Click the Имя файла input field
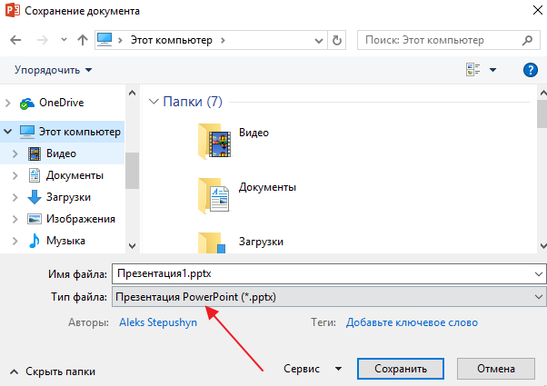The image size is (547, 386). pyautogui.click(x=318, y=272)
